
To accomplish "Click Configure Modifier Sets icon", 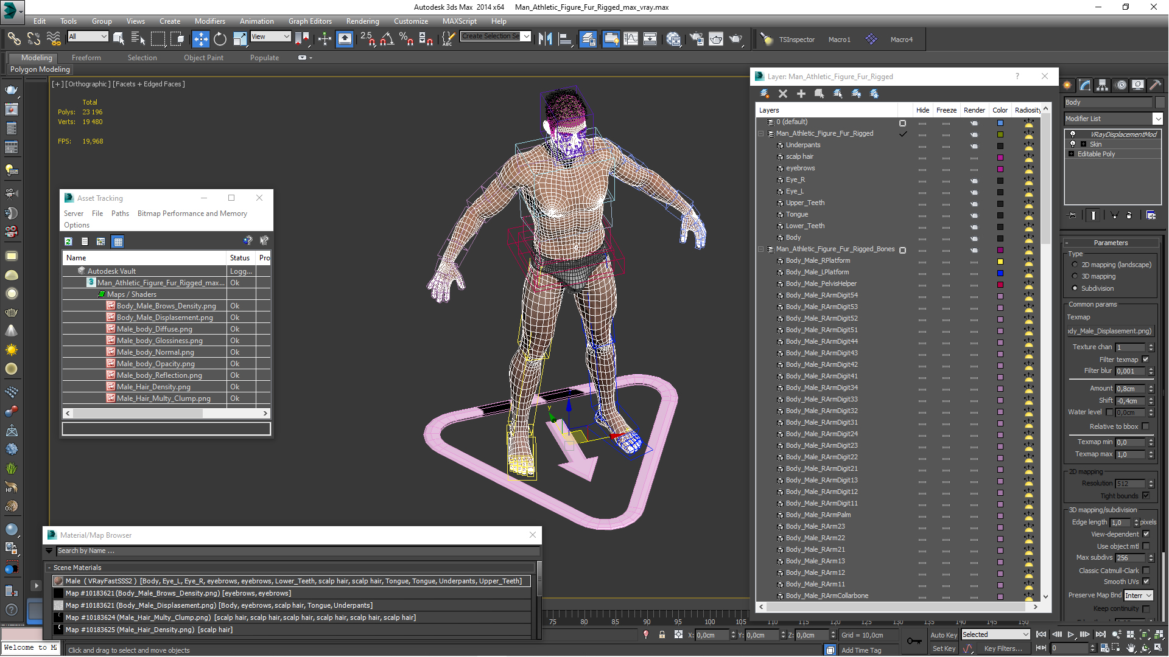I will (1151, 215).
